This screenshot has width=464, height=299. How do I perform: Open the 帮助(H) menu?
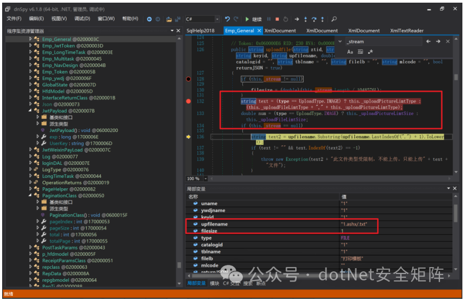130,19
